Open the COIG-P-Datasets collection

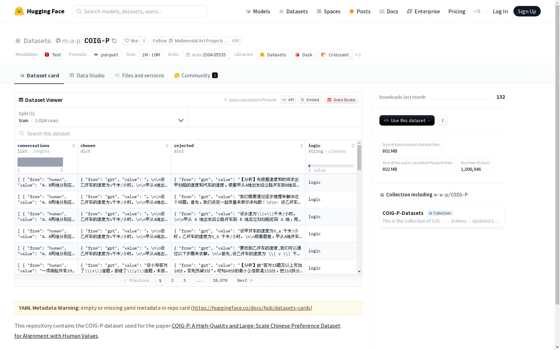click(x=442, y=217)
